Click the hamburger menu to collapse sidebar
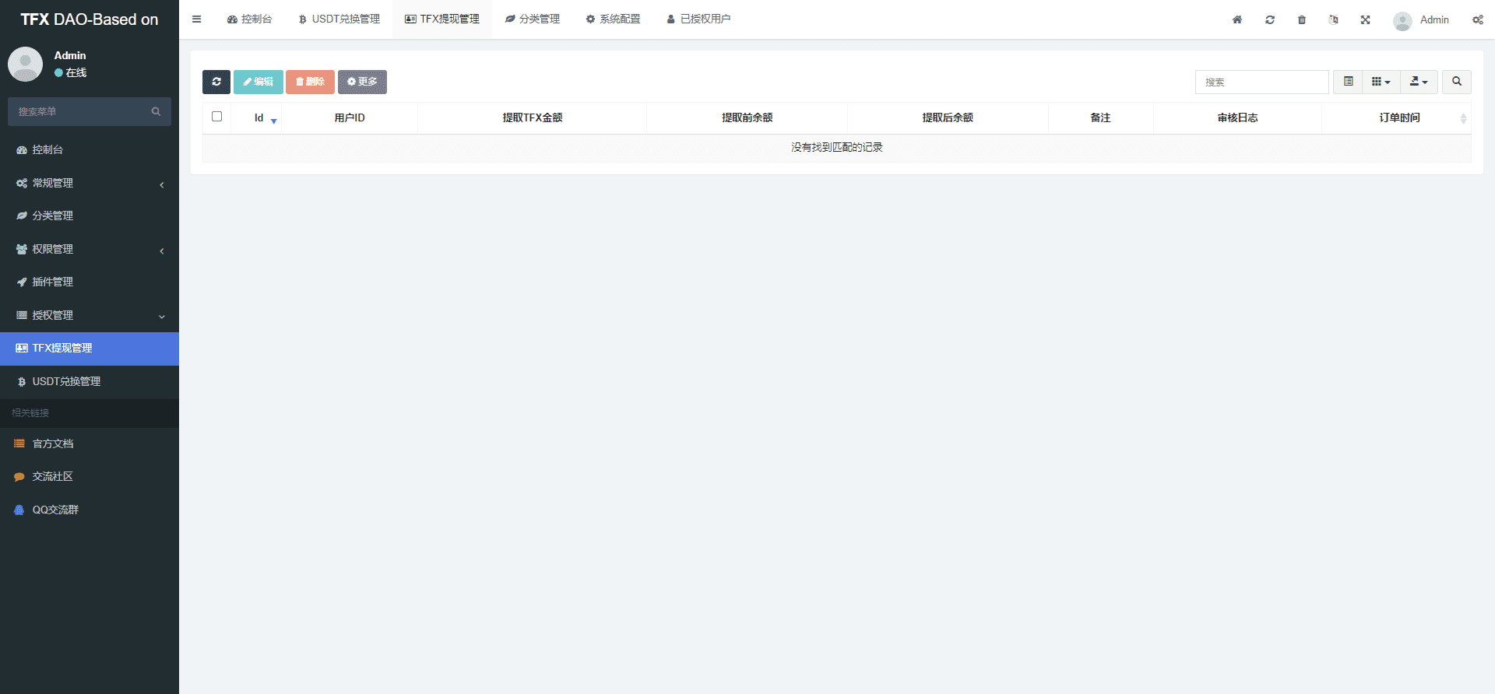This screenshot has width=1495, height=694. 197,19
